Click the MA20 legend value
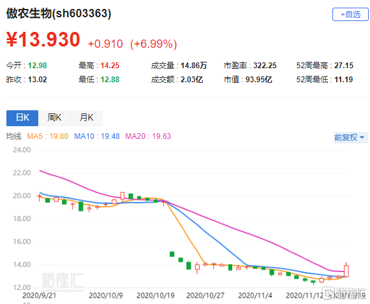Screen dimensions: 370x304 pyautogui.click(x=148, y=136)
